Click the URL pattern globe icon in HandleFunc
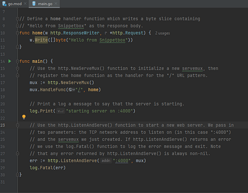This screenshot has height=193, width=248. pos(70,90)
